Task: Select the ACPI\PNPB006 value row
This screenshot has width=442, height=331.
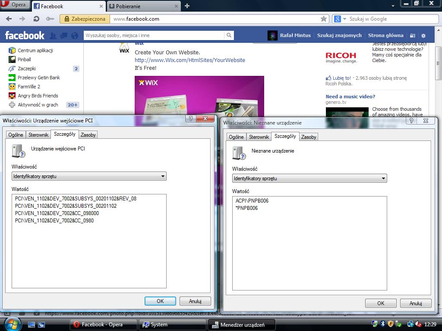Action: pos(252,201)
